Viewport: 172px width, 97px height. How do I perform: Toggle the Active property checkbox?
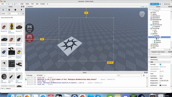pyautogui.click(x=160, y=74)
